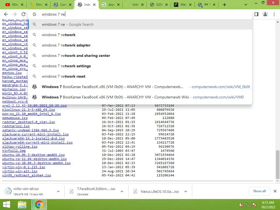This screenshot has height=210, width=280.
Task: Close the 'E2G' tab
Action: pyautogui.click(x=167, y=5)
